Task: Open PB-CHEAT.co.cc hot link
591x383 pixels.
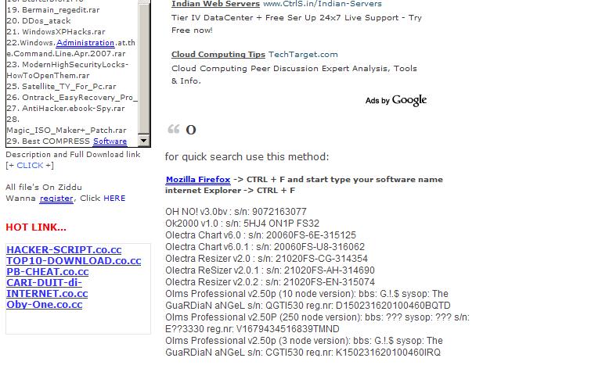Action: tap(48, 272)
